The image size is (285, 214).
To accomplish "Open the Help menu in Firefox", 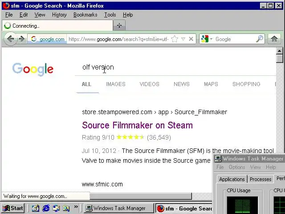I will click(128, 15).
